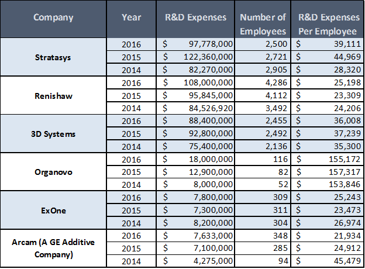Viewport: 365px width, 269px height.
Task: Select employee count 2,905
Action: (x=263, y=70)
